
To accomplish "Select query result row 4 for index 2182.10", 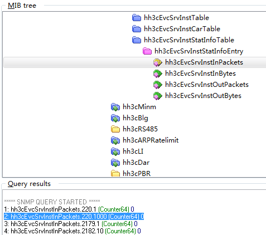I will pos(72,231).
